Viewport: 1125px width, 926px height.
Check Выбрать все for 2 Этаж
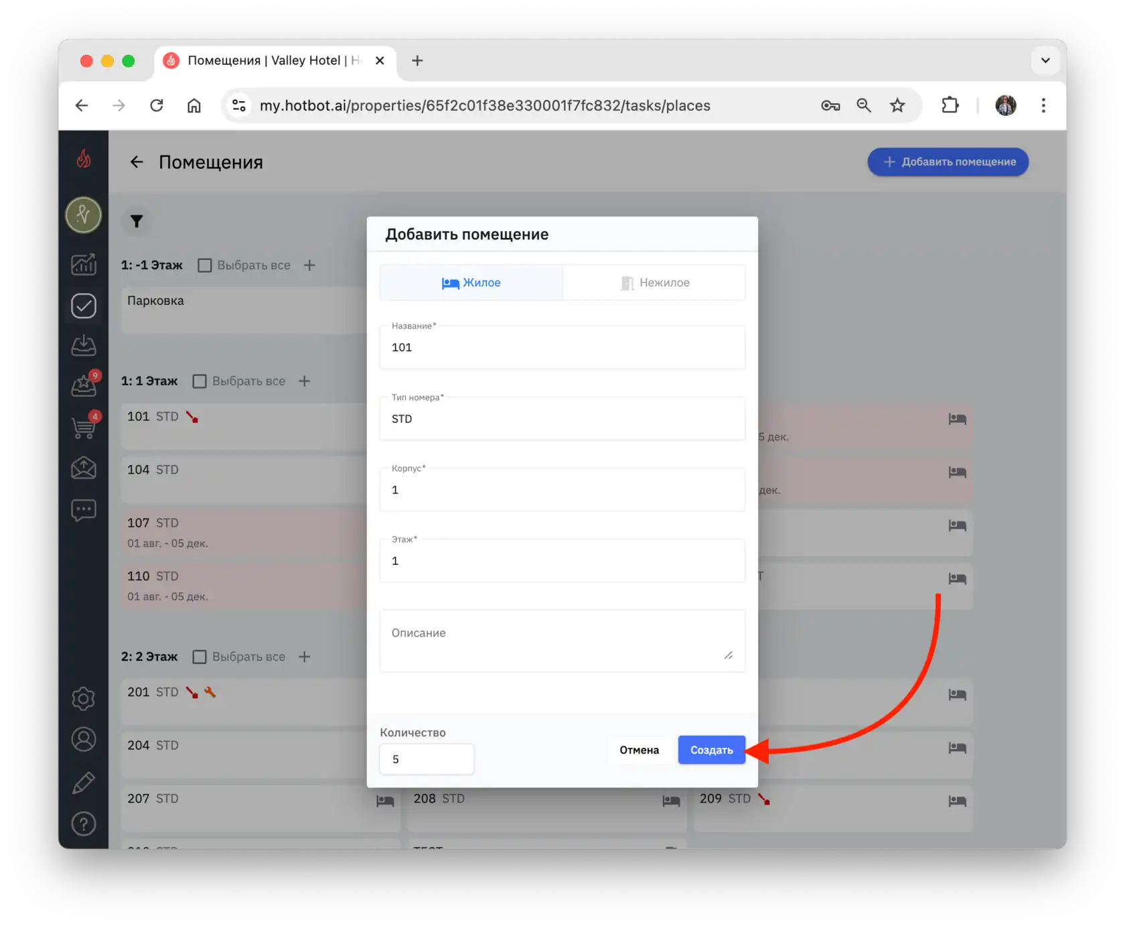tap(200, 657)
